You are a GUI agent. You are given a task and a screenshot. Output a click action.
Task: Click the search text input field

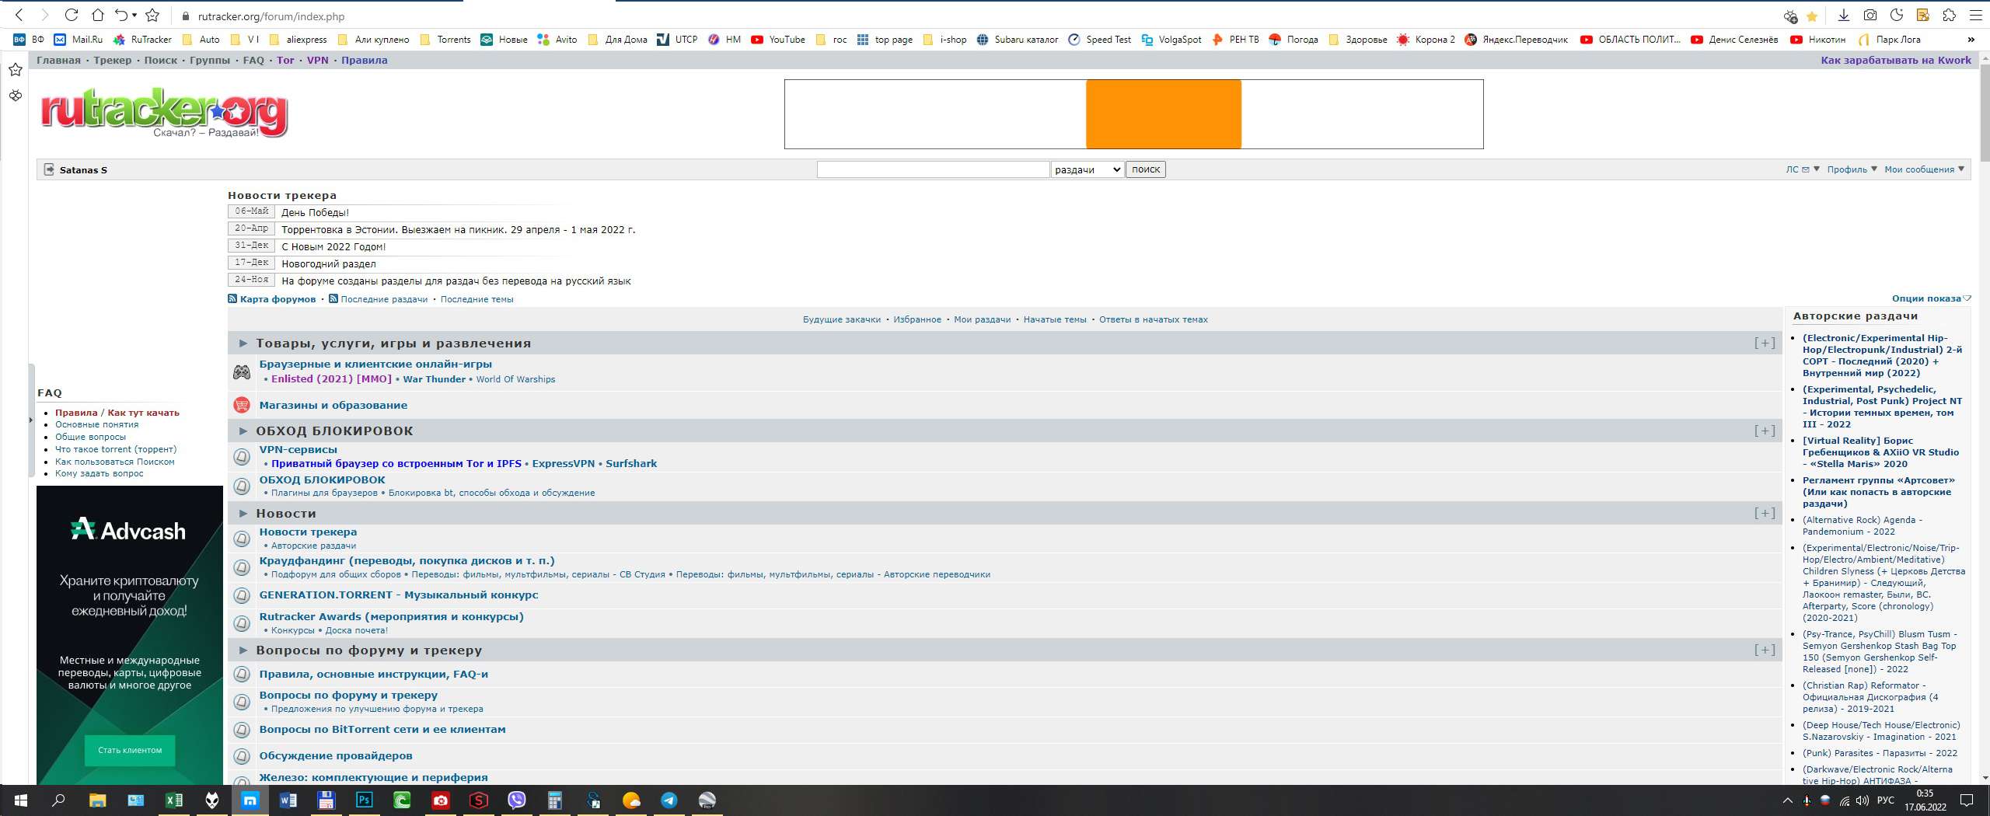tap(933, 169)
